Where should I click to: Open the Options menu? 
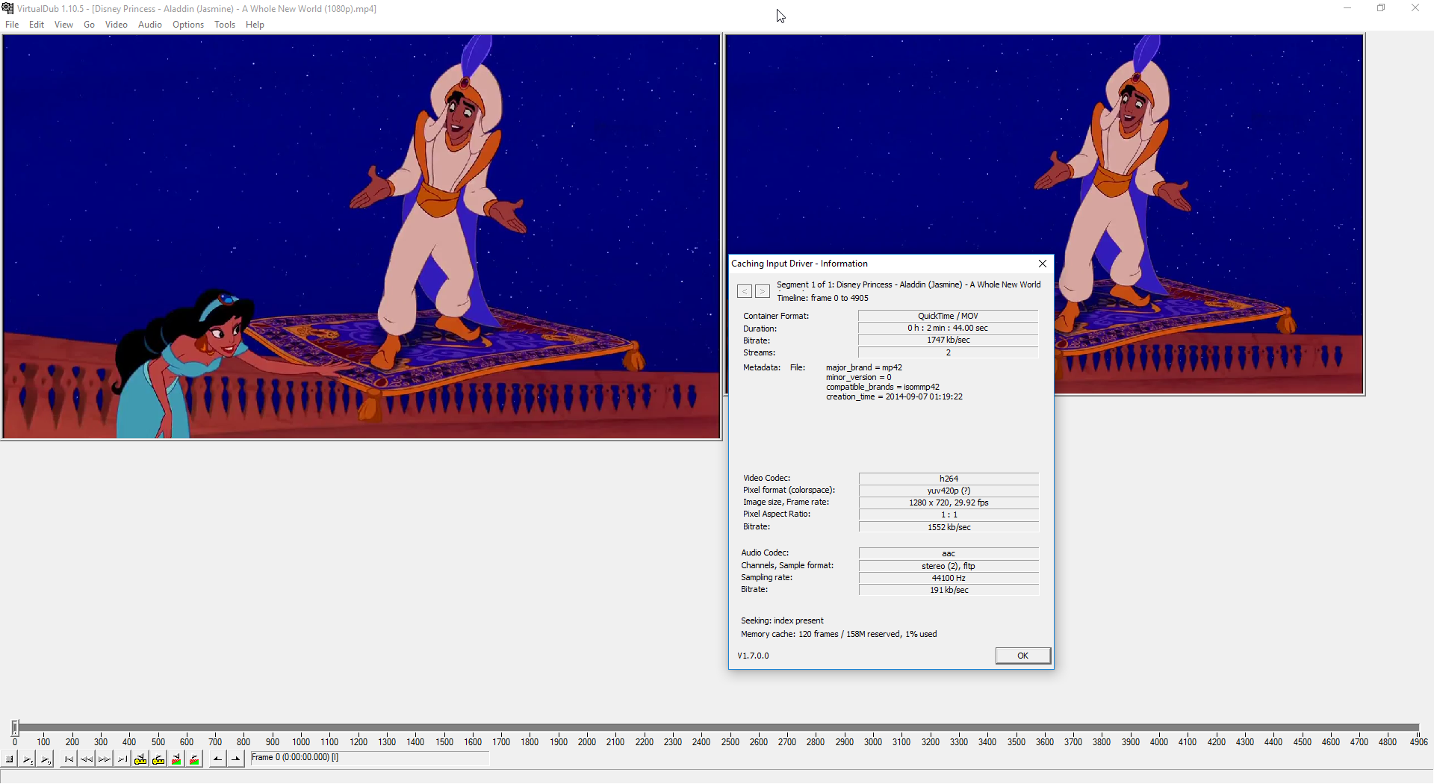(188, 25)
